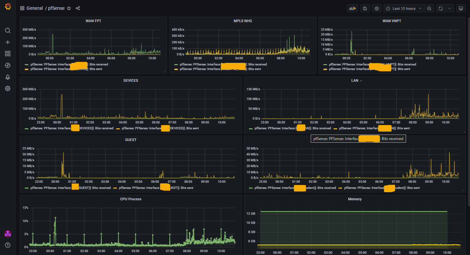This screenshot has height=255, width=470.
Task: Expand the LAN panel title menu
Action: click(354, 80)
